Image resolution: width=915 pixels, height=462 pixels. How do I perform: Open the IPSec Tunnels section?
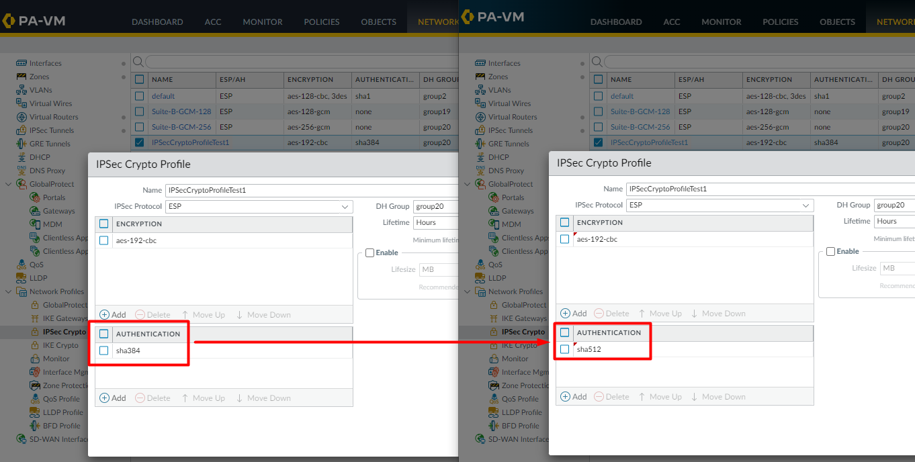[50, 130]
